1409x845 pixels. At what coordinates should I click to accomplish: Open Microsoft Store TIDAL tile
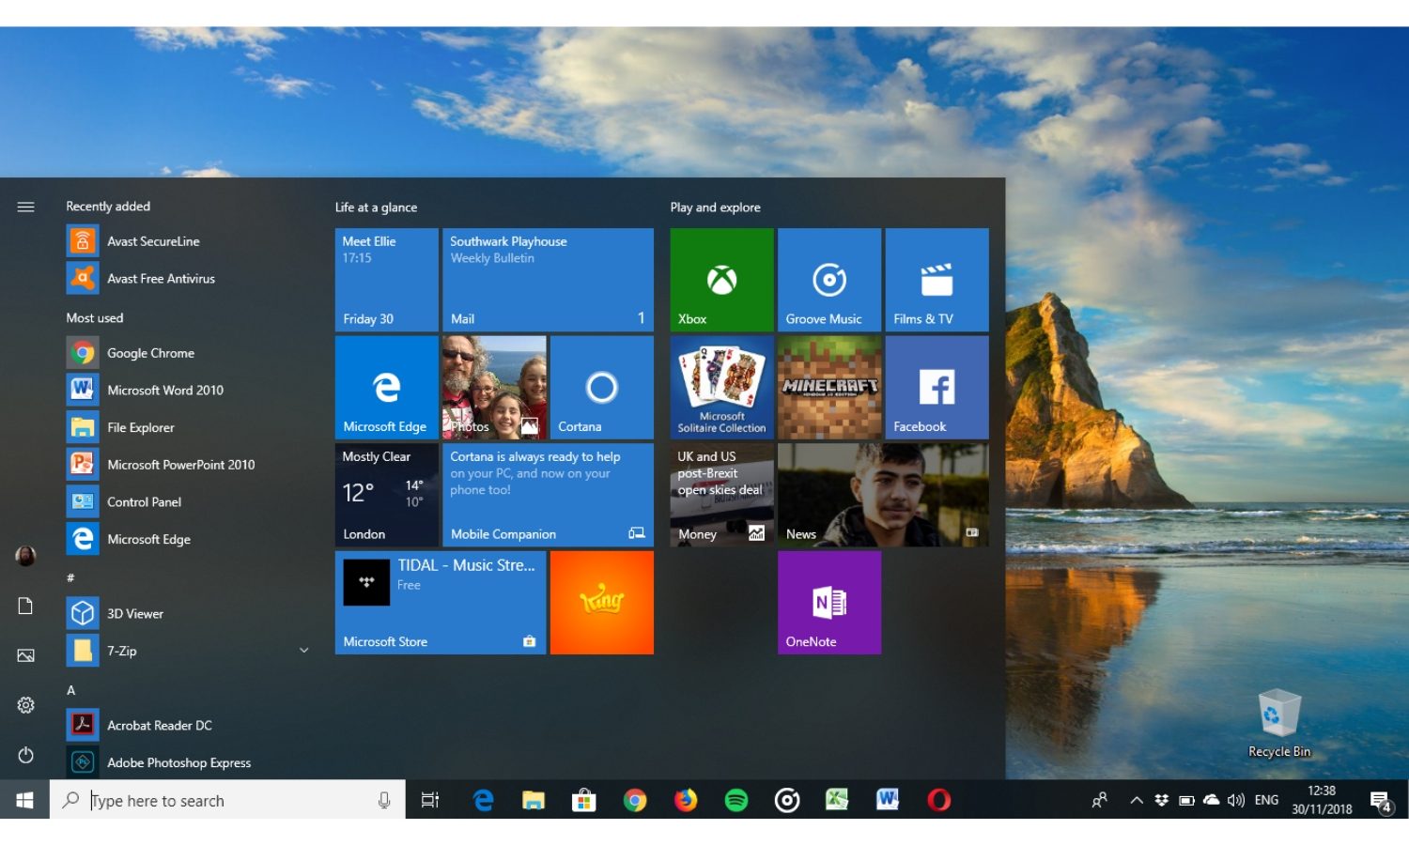(x=441, y=602)
